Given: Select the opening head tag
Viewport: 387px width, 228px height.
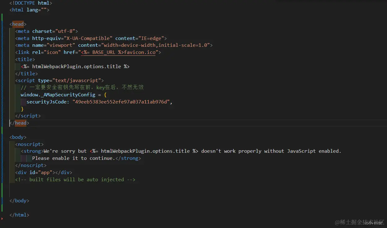Looking at the screenshot, I should click(x=18, y=24).
